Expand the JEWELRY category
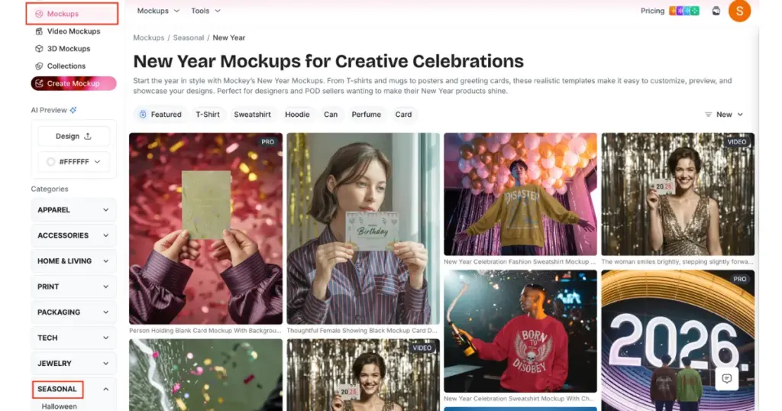This screenshot has width=782, height=411. [x=73, y=363]
